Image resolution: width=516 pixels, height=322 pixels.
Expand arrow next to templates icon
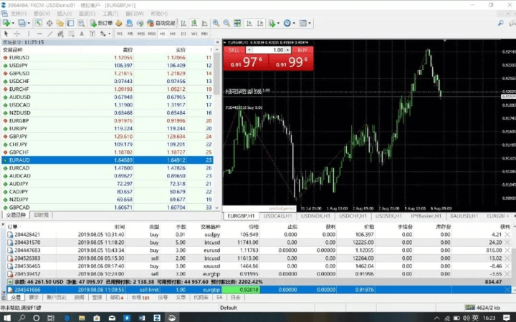pyautogui.click(x=310, y=23)
